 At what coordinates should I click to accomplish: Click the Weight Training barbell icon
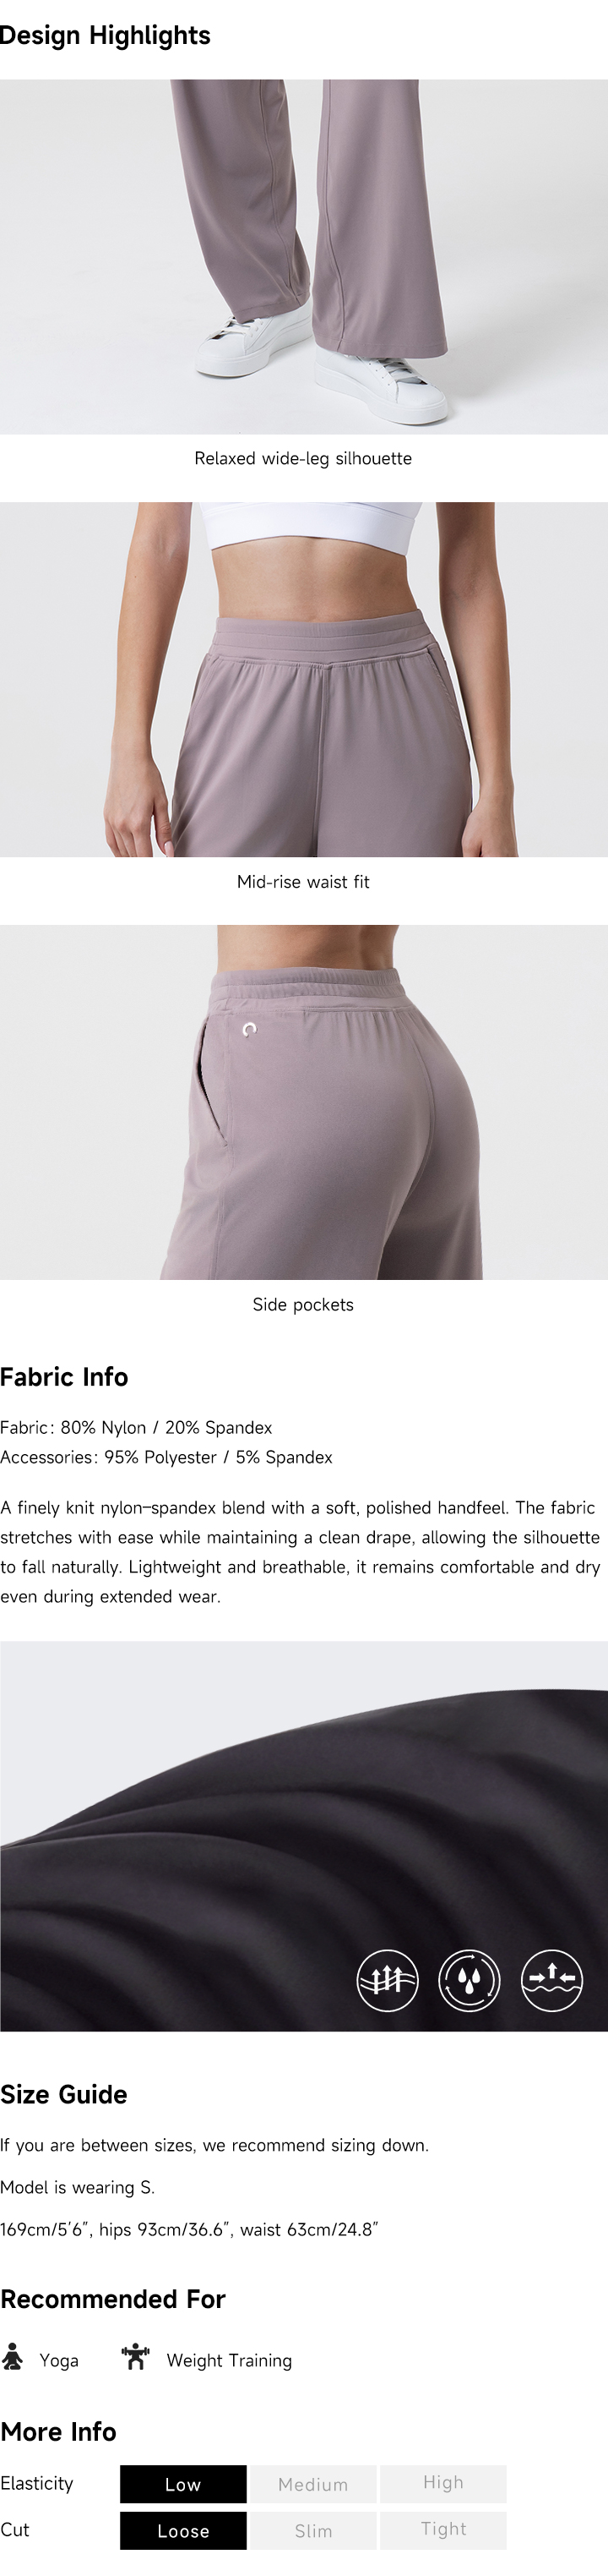135,2357
